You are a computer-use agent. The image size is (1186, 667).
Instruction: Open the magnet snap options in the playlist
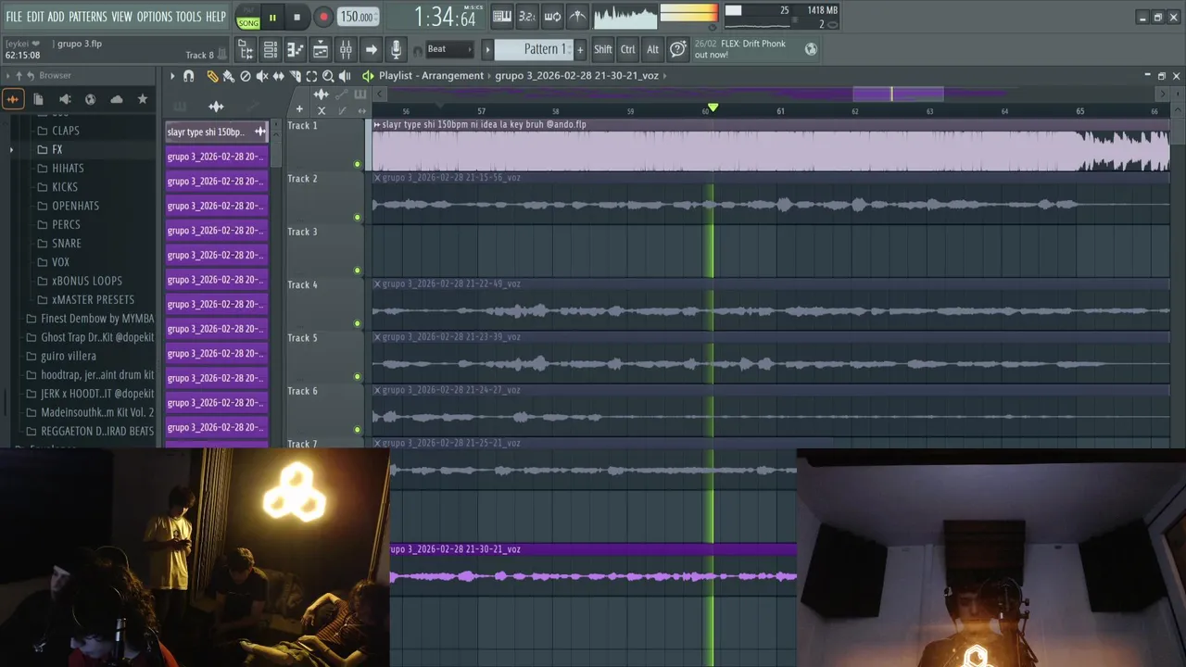tap(189, 76)
